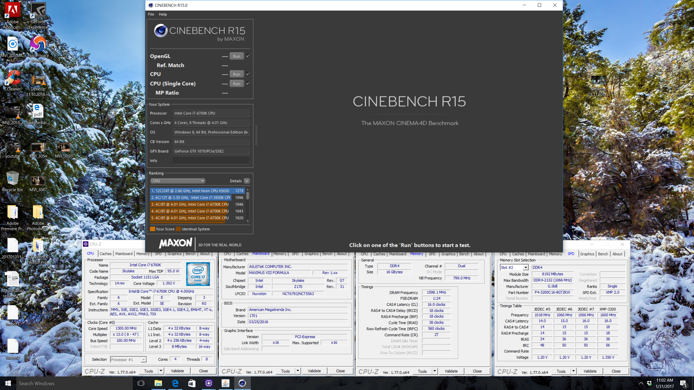Select the MVI_3054 video file
Image resolution: width=694 pixels, height=390 pixels.
tap(38, 150)
